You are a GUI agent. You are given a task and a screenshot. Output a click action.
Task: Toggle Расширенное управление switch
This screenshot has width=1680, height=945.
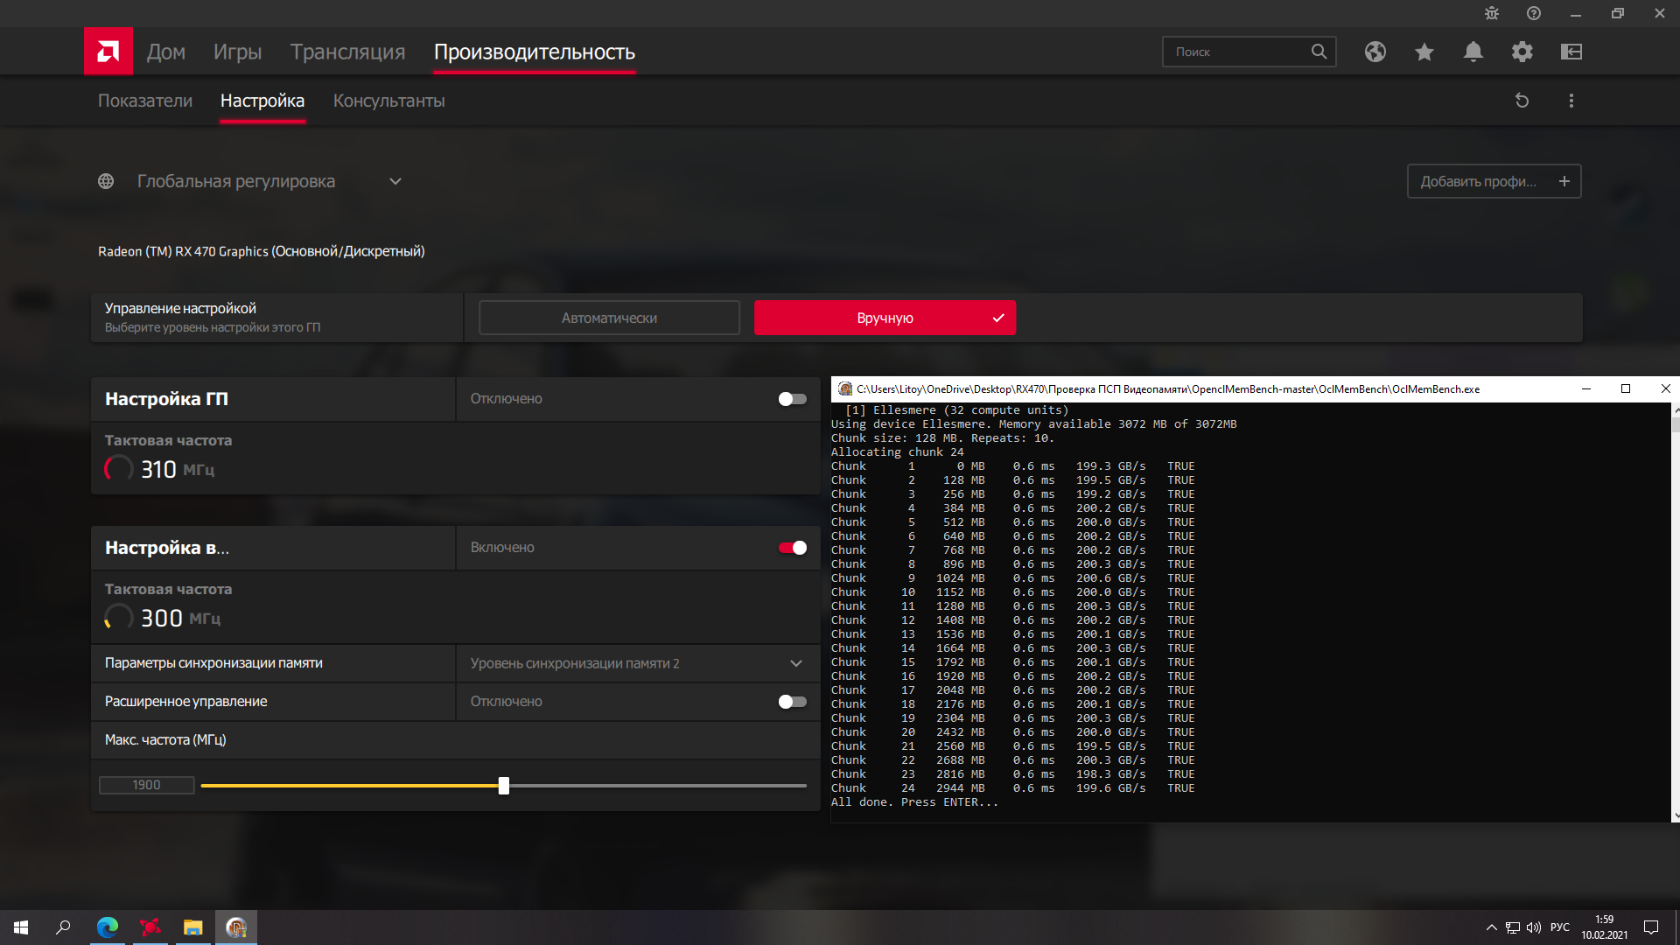tap(792, 702)
